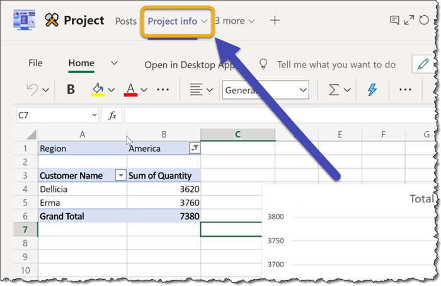
Task: Apply the red font color icon
Action: [x=130, y=90]
